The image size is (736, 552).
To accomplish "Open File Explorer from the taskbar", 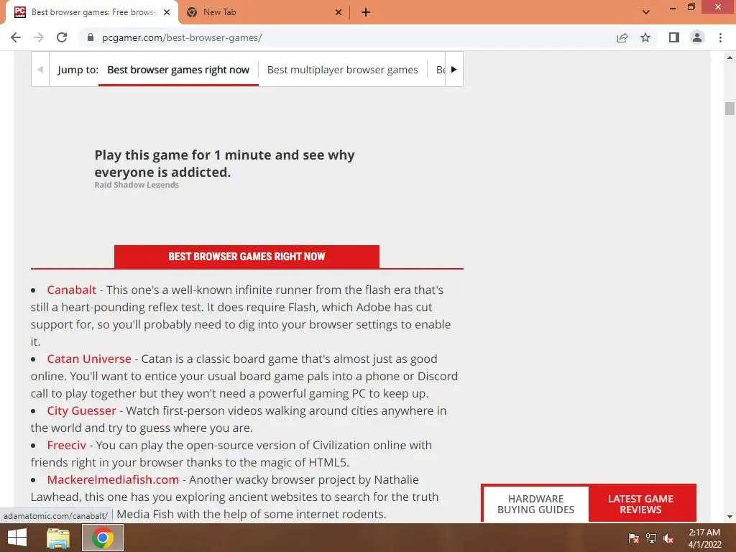I will (x=58, y=538).
